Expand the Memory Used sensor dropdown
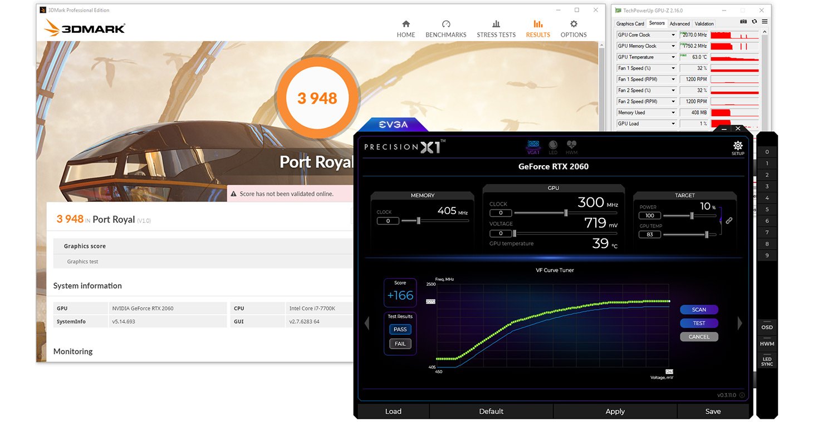The image size is (813, 422). click(x=673, y=113)
